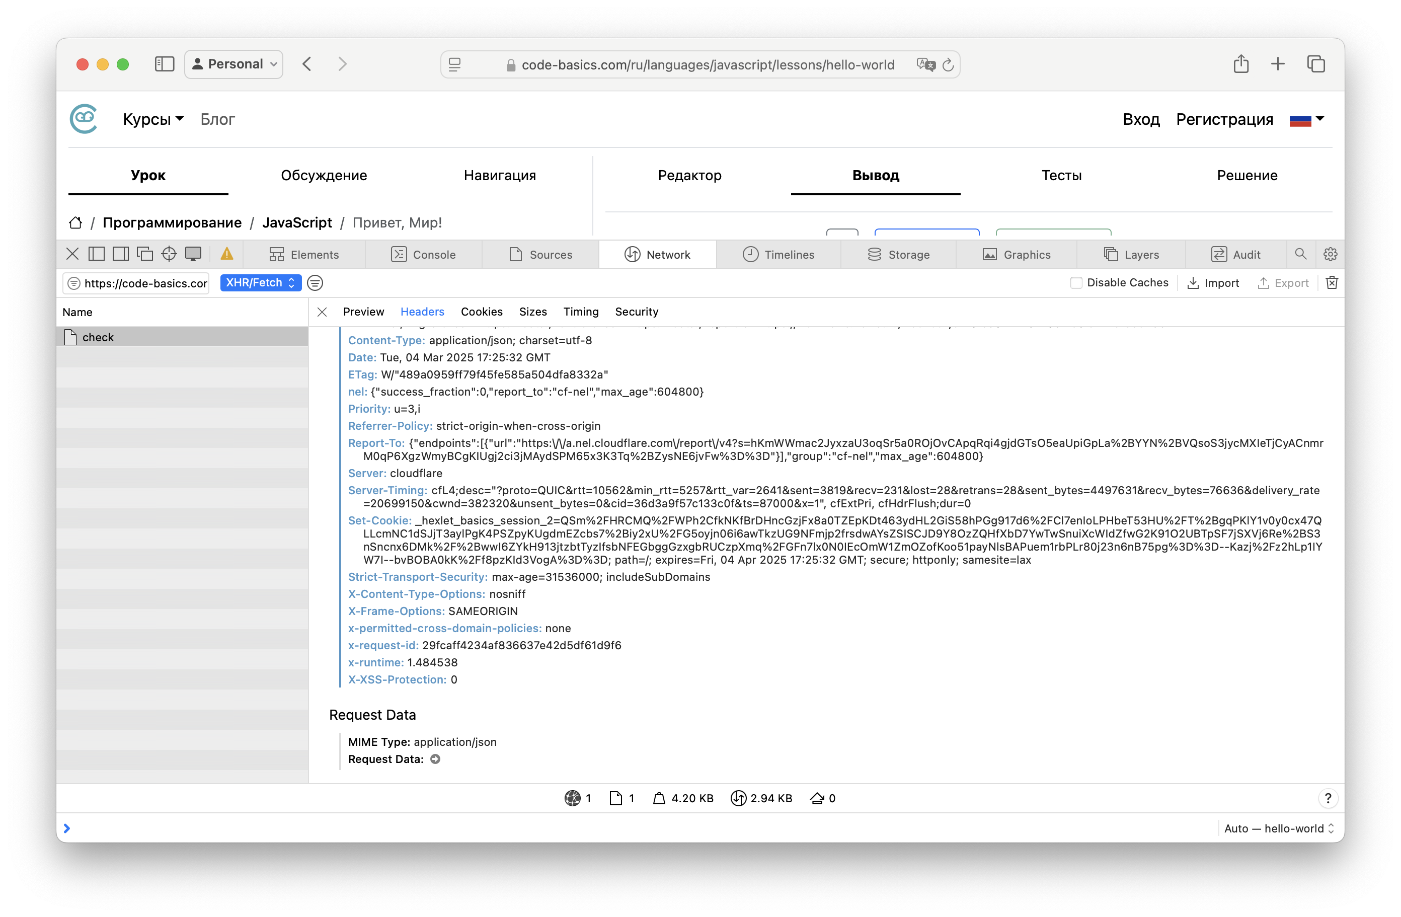Enable the Disable Caches checkbox

1076,283
